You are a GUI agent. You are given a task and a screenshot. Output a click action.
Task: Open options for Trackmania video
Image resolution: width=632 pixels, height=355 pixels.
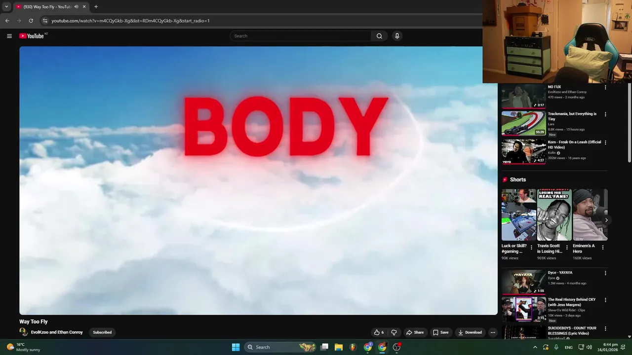click(x=605, y=114)
